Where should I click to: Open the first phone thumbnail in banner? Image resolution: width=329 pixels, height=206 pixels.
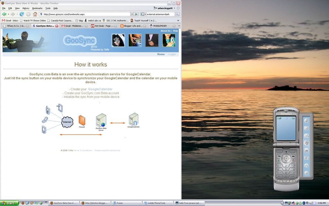118,40
